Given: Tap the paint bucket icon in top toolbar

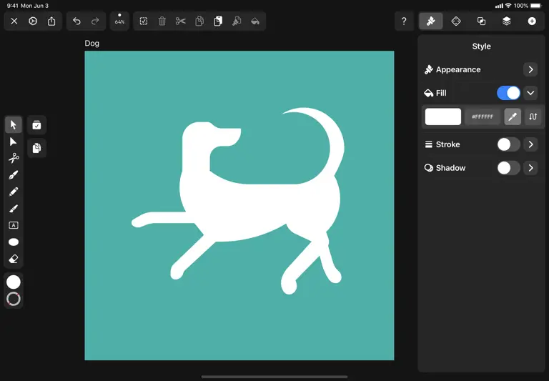Looking at the screenshot, I should 255,21.
